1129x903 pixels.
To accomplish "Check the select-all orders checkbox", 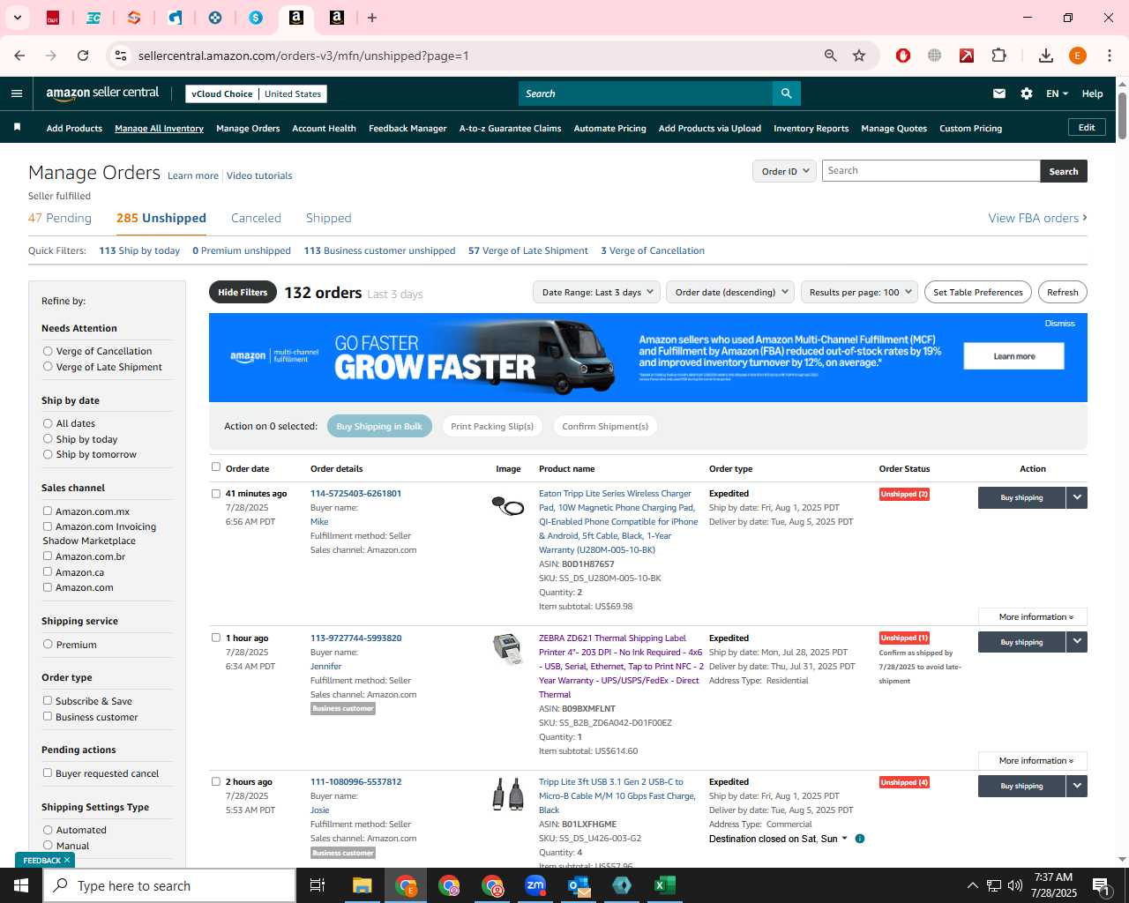I will coord(216,467).
